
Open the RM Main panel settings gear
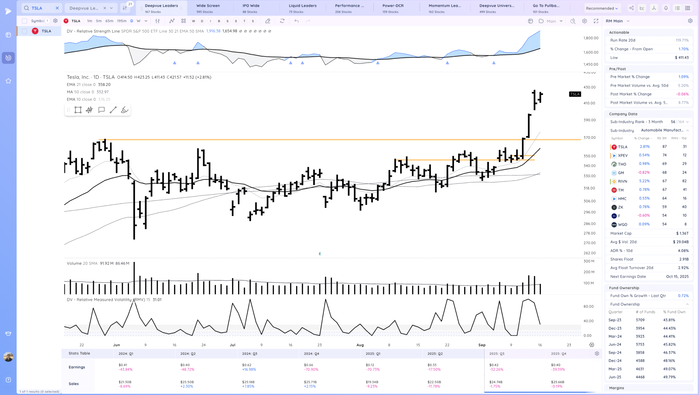coord(690,21)
